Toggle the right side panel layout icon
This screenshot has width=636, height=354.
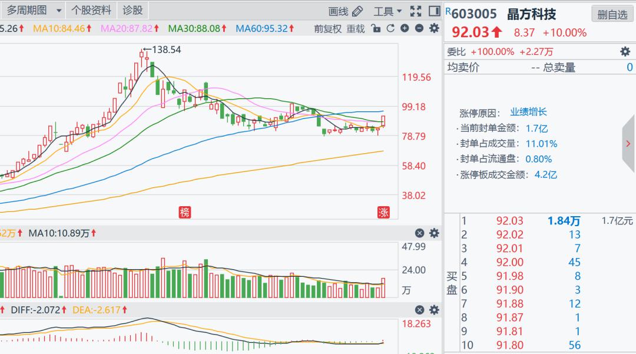(435, 11)
